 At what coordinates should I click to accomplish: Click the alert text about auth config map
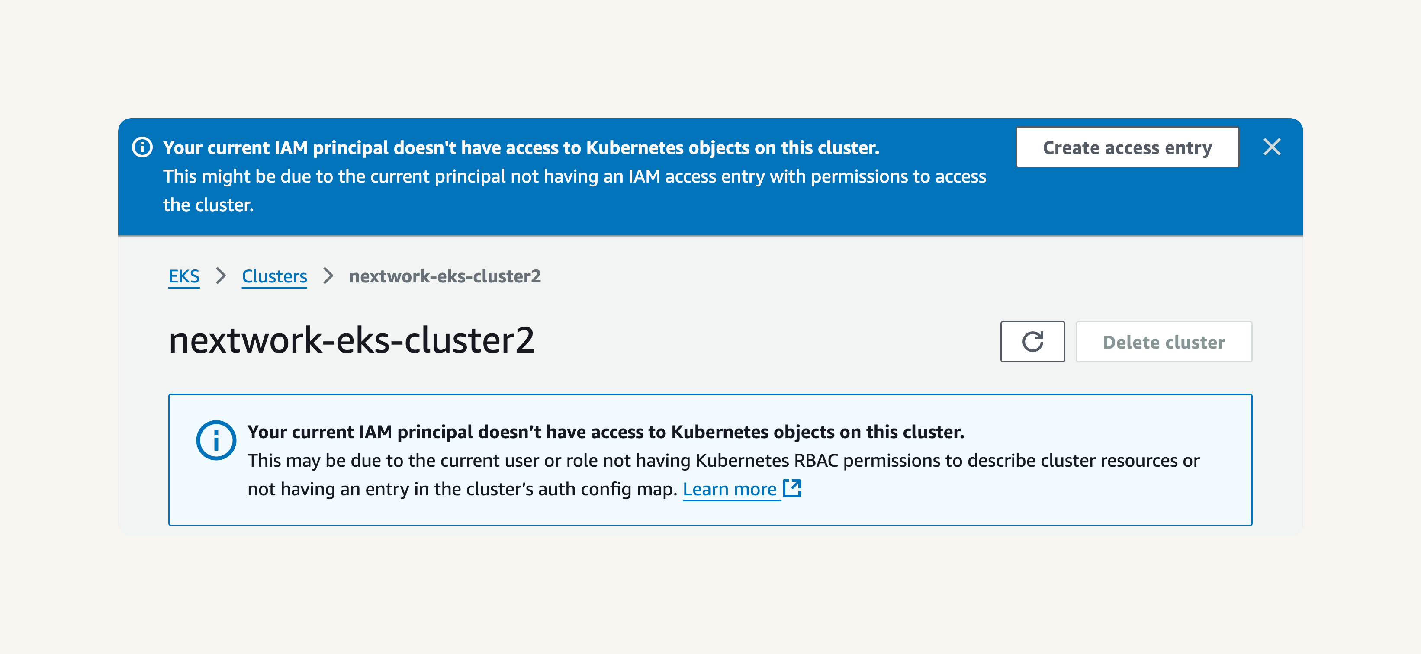coord(462,489)
